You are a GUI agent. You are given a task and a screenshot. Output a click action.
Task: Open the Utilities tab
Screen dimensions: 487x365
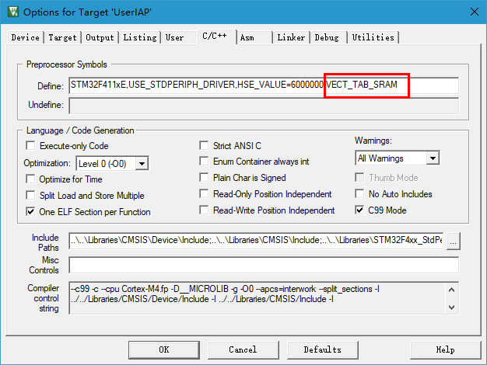point(373,37)
